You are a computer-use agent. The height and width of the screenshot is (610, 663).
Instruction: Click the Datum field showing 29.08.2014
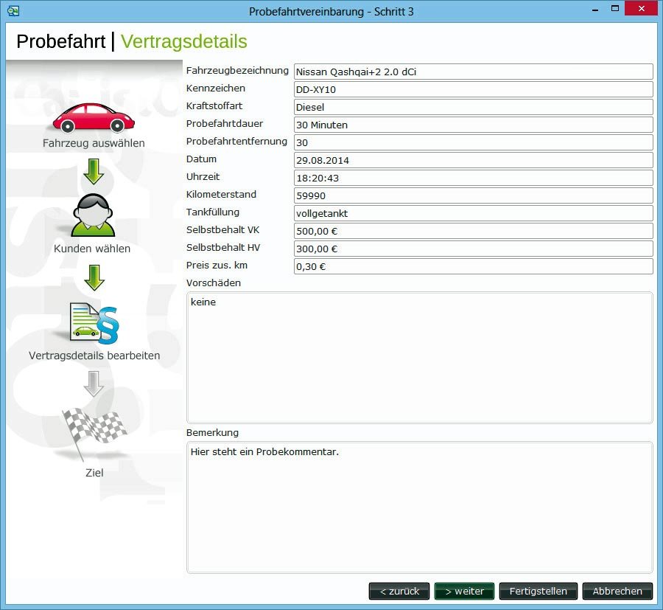pyautogui.click(x=474, y=161)
